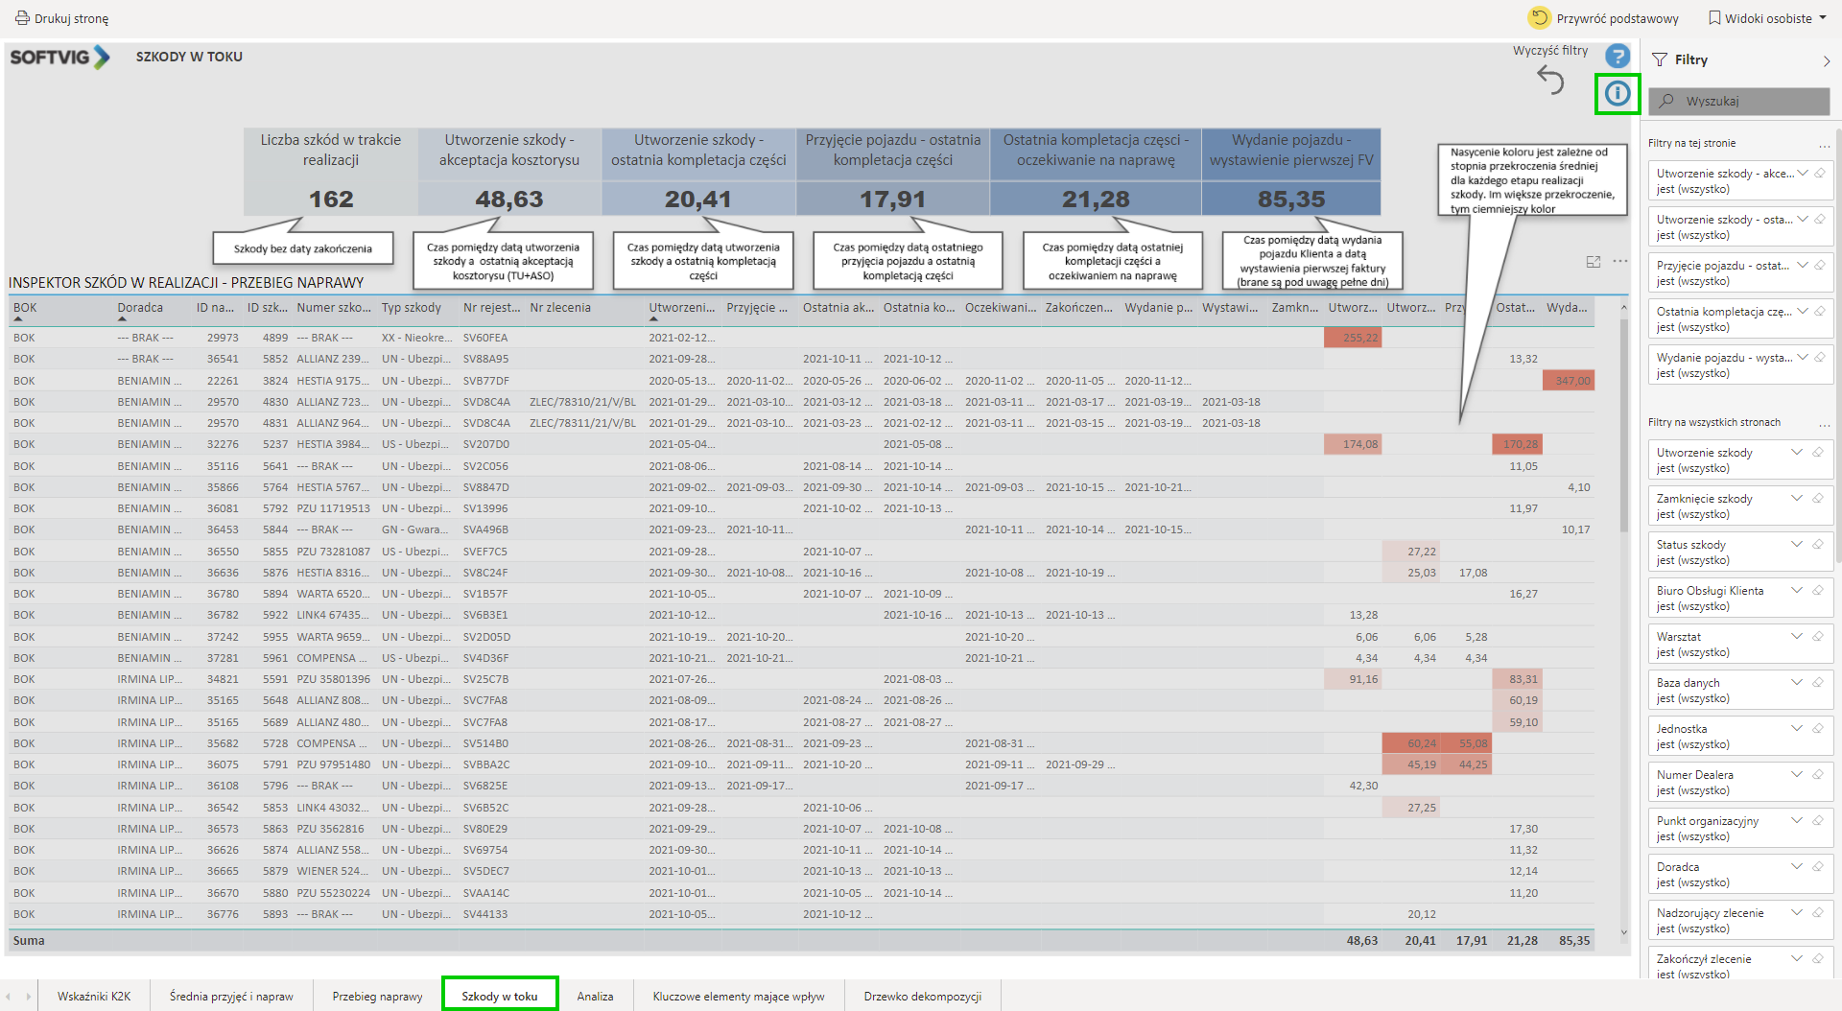Image resolution: width=1842 pixels, height=1011 pixels.
Task: Open the Drzewko dekompozycji tab
Action: click(922, 996)
